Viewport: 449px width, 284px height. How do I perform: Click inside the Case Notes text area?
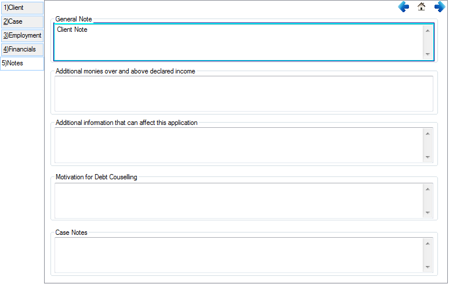238,255
